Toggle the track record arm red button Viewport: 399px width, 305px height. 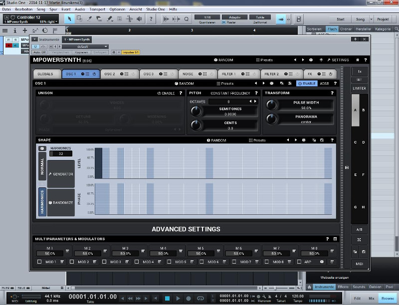(8, 45)
